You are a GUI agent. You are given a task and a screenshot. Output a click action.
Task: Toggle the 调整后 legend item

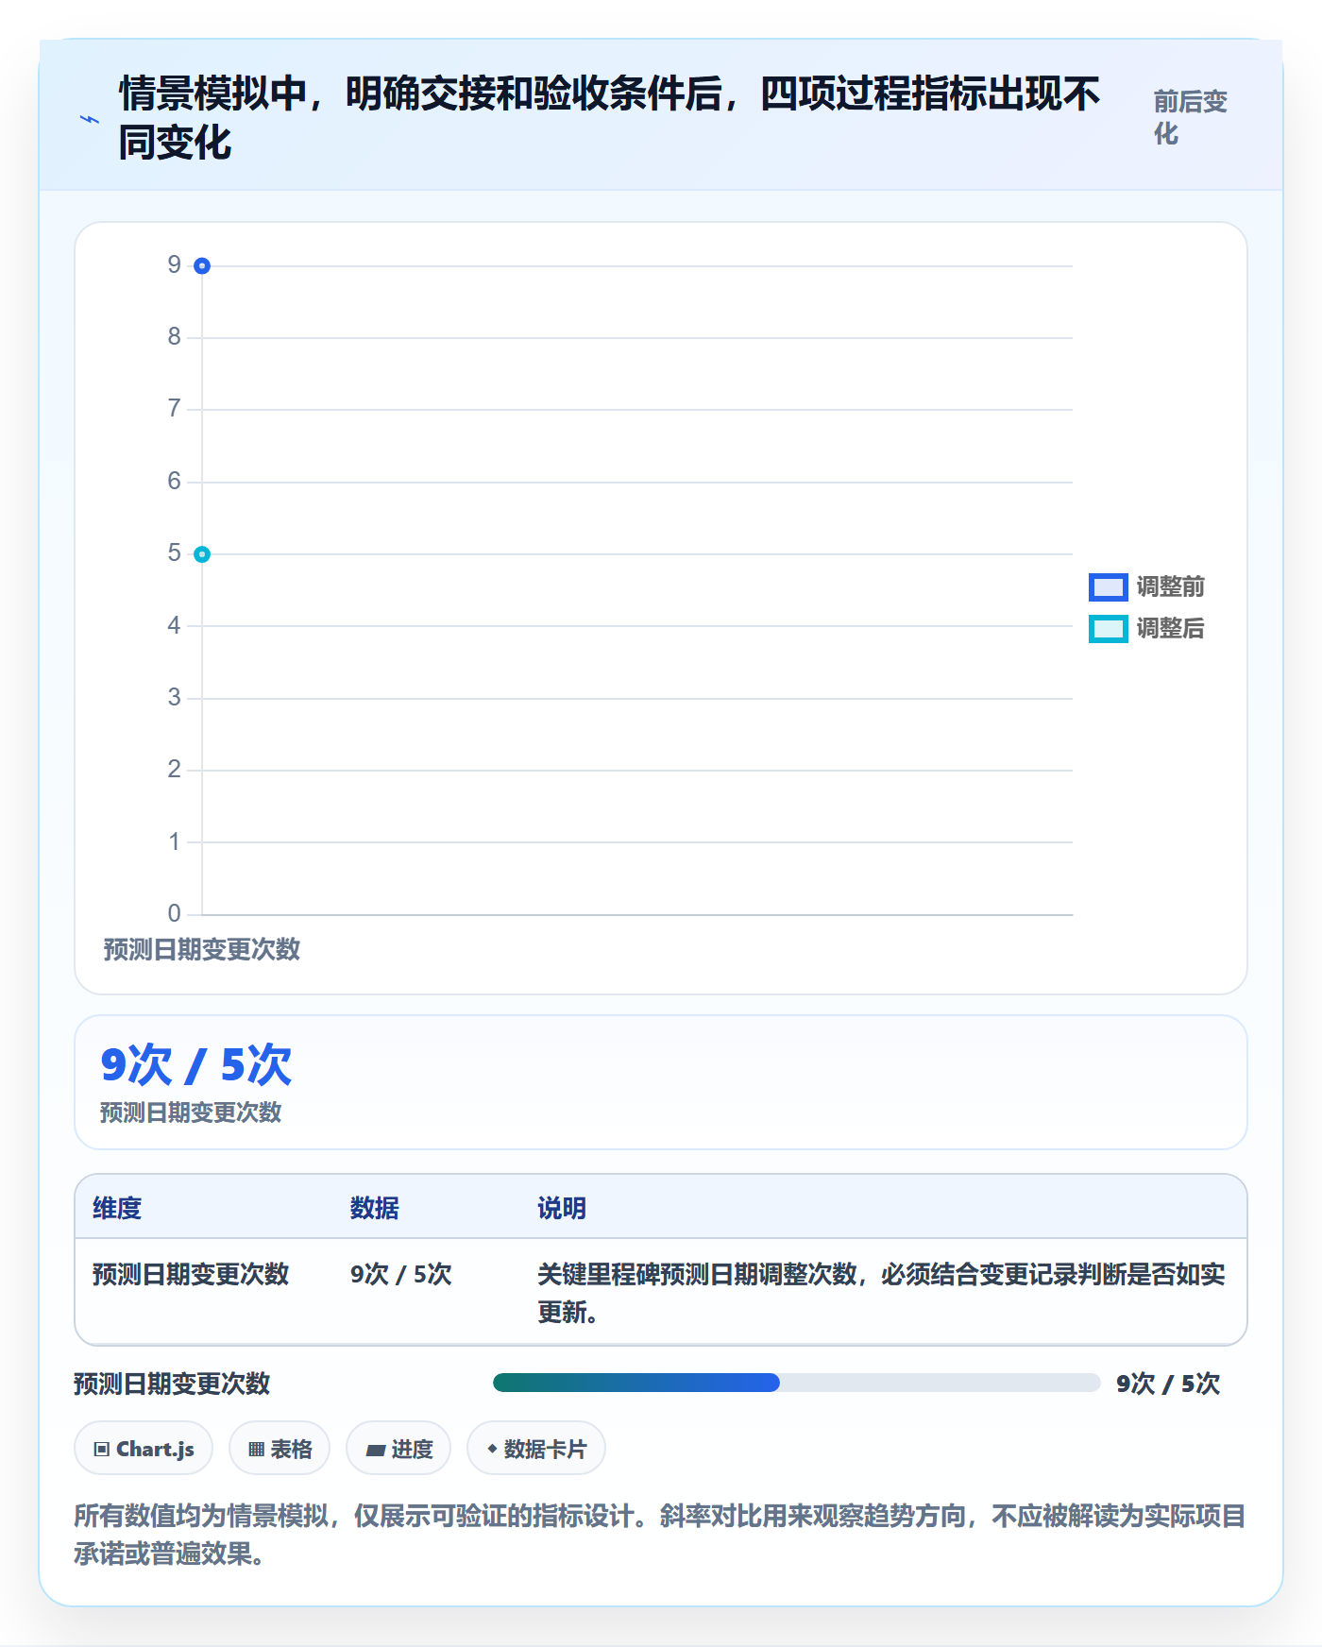[1146, 628]
